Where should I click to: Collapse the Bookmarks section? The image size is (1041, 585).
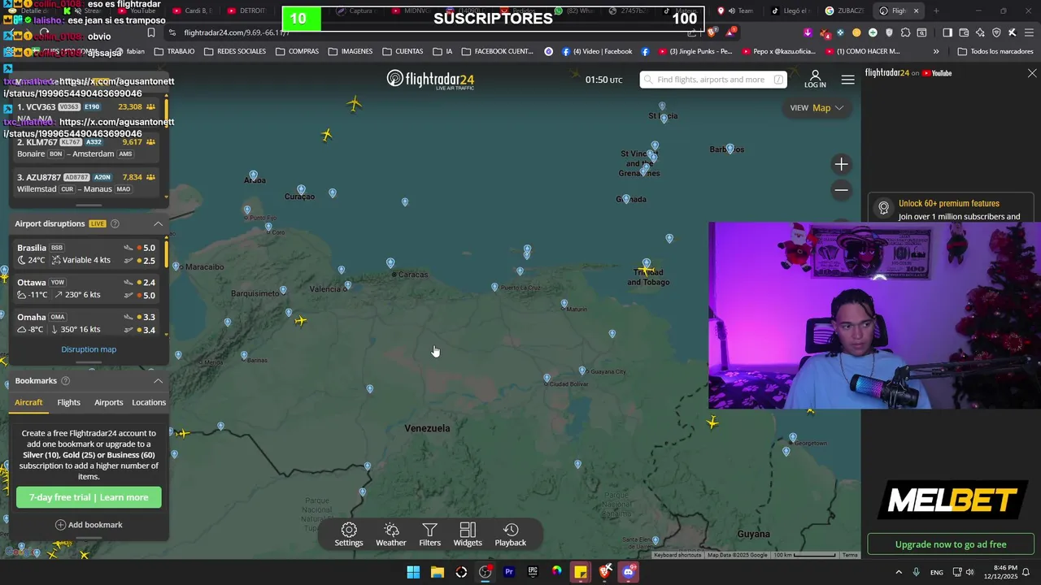(158, 380)
